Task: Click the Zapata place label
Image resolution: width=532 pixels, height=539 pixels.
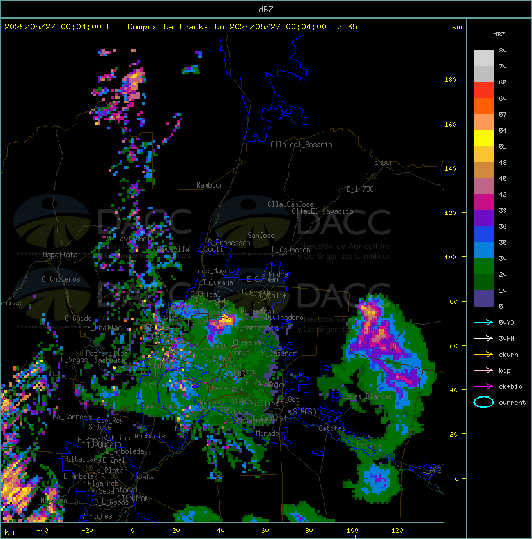Action: coord(142,477)
